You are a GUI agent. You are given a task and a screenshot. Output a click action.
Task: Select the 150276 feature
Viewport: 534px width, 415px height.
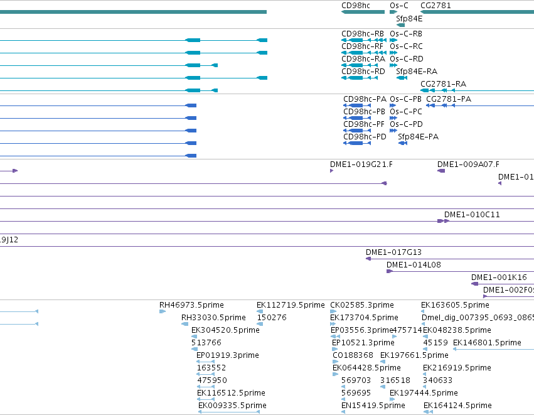[x=260, y=324]
